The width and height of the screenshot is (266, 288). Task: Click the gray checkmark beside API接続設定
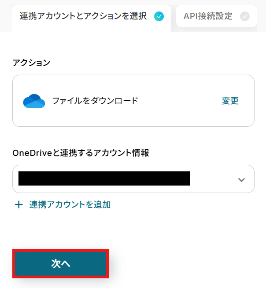pyautogui.click(x=244, y=16)
